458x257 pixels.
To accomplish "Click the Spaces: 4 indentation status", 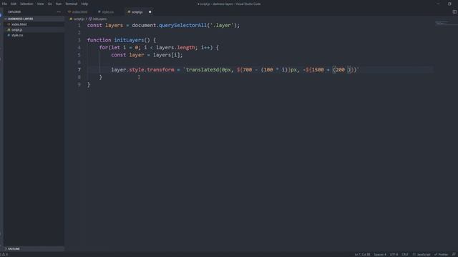I will (x=380, y=254).
